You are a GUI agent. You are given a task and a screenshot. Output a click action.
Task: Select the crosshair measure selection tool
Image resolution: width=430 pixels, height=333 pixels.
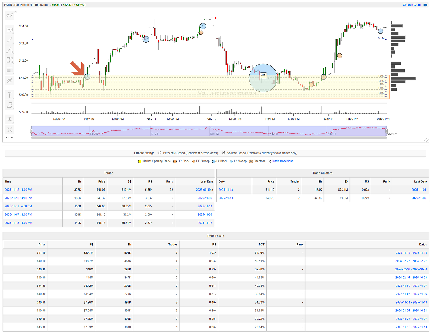click(10, 60)
